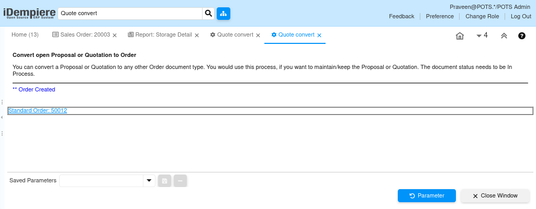Image resolution: width=536 pixels, height=209 pixels.
Task: Open the menu tree icon button
Action: [224, 14]
